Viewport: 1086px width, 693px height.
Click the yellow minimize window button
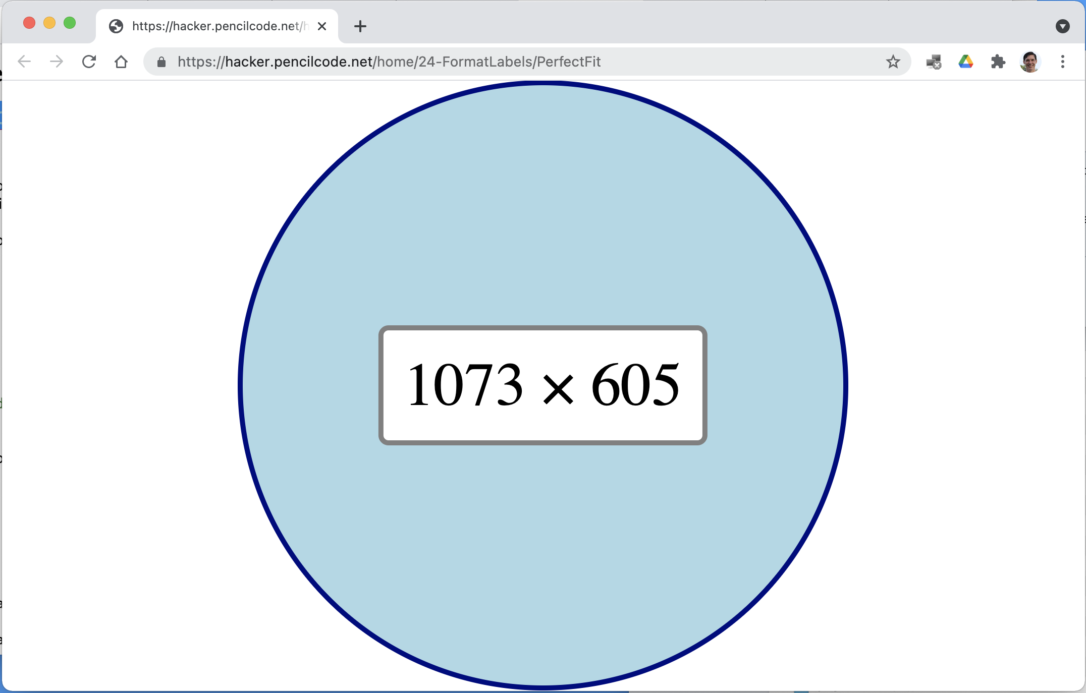tap(49, 23)
